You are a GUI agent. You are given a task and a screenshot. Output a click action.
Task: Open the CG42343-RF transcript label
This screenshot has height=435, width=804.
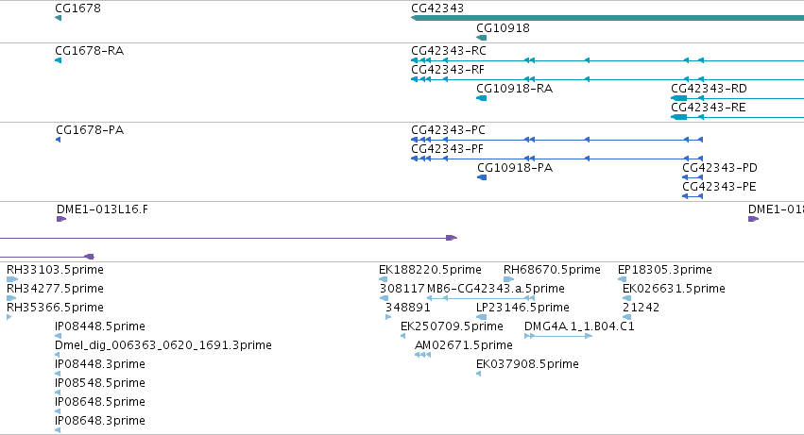(x=448, y=70)
